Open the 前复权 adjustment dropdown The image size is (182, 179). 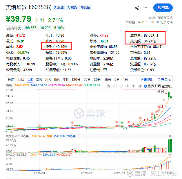point(167,86)
